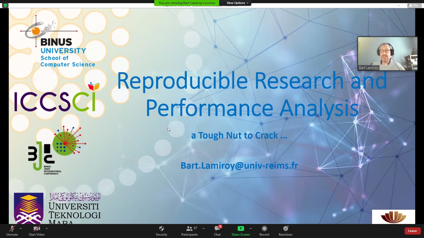Expand the caret beside Participants

point(204,228)
